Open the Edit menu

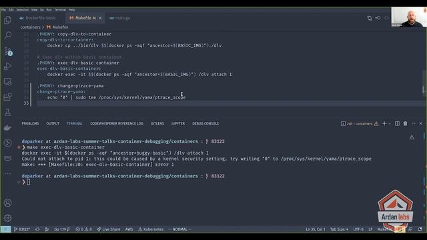tap(11, 9)
